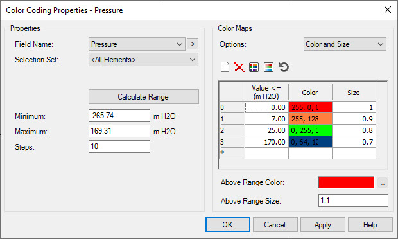Click the Calculate Range button
Viewport: 398px width, 239px height.
point(143,97)
